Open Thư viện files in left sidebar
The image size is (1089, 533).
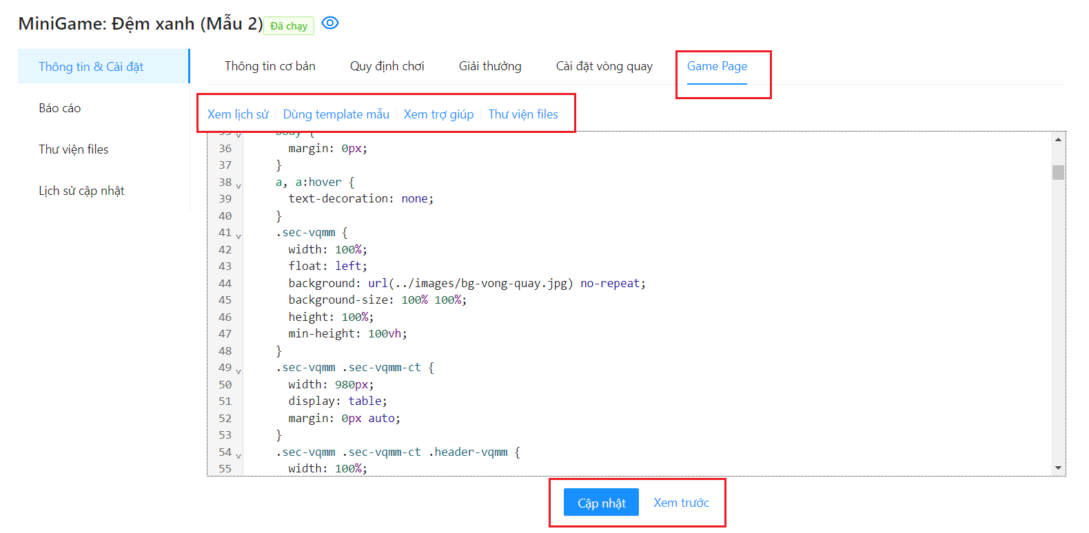point(74,149)
